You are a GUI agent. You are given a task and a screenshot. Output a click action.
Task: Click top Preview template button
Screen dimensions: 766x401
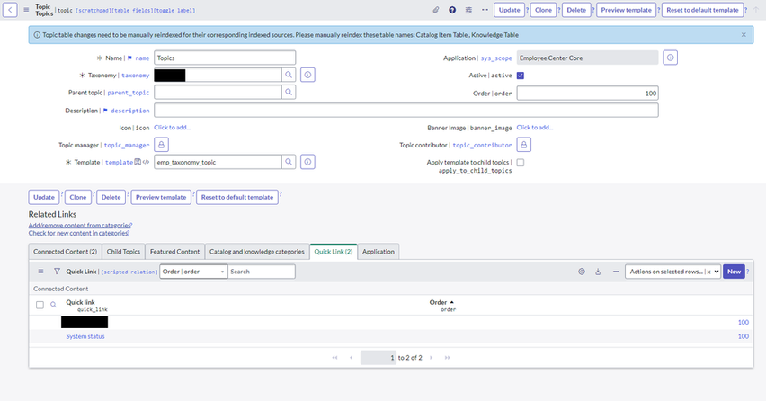(627, 10)
